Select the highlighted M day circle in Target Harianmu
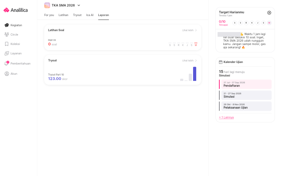The height and width of the screenshot is (176, 282). 269,23
